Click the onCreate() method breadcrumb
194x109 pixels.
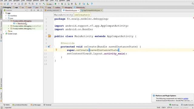(x=82, y=15)
